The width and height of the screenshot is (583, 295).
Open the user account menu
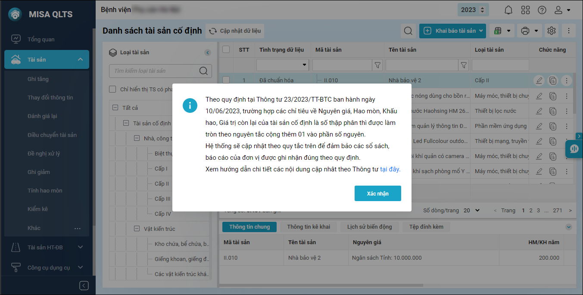[562, 10]
